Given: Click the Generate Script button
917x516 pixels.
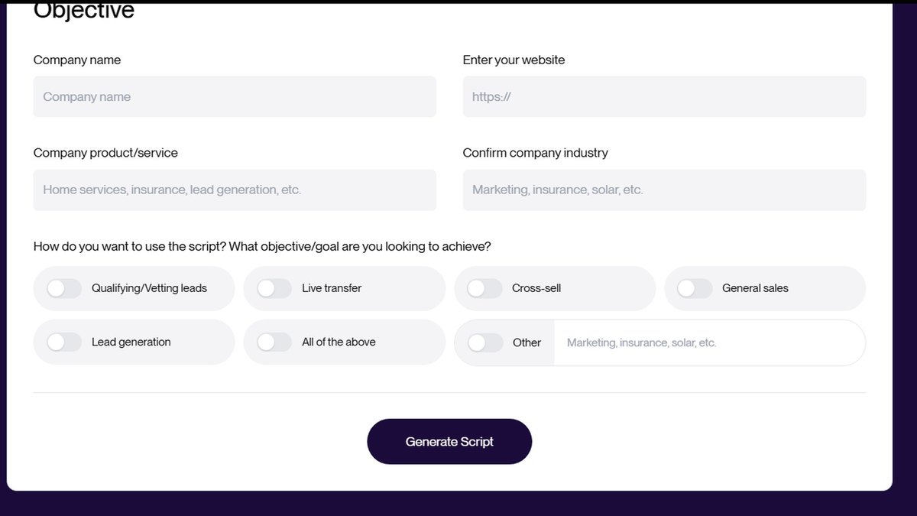Looking at the screenshot, I should tap(449, 441).
